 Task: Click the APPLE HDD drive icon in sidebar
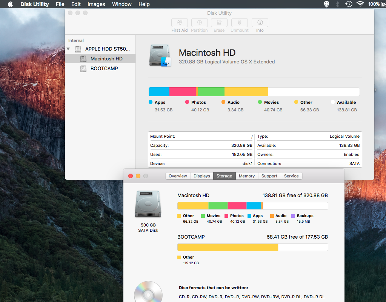(x=78, y=49)
